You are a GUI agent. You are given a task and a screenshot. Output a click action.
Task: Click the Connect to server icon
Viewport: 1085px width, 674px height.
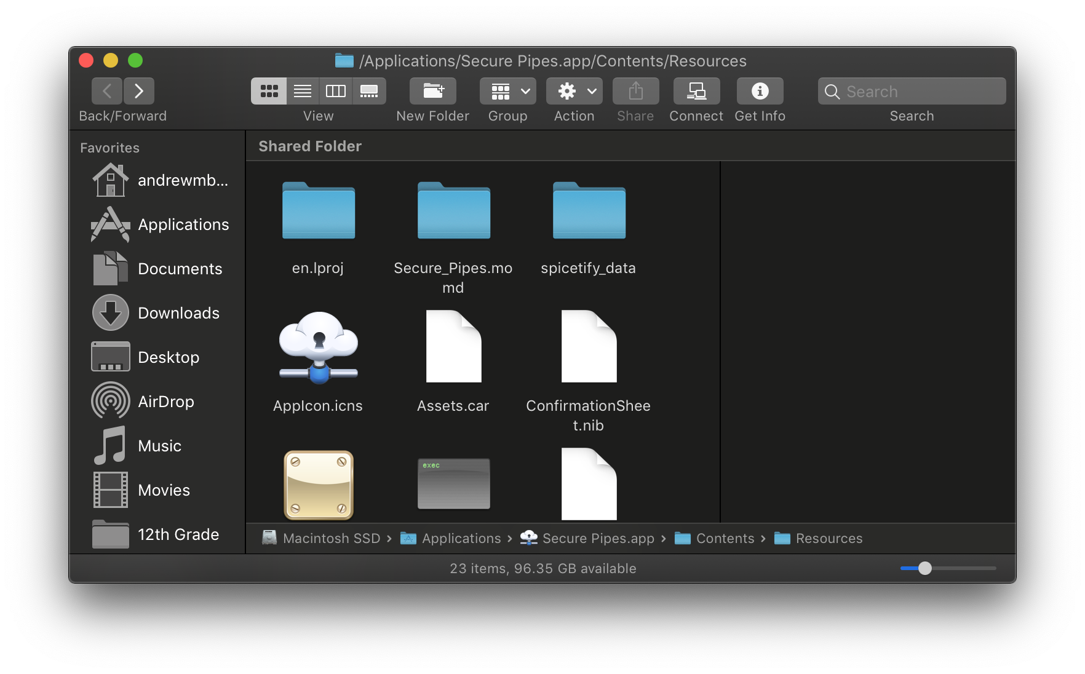pyautogui.click(x=696, y=90)
